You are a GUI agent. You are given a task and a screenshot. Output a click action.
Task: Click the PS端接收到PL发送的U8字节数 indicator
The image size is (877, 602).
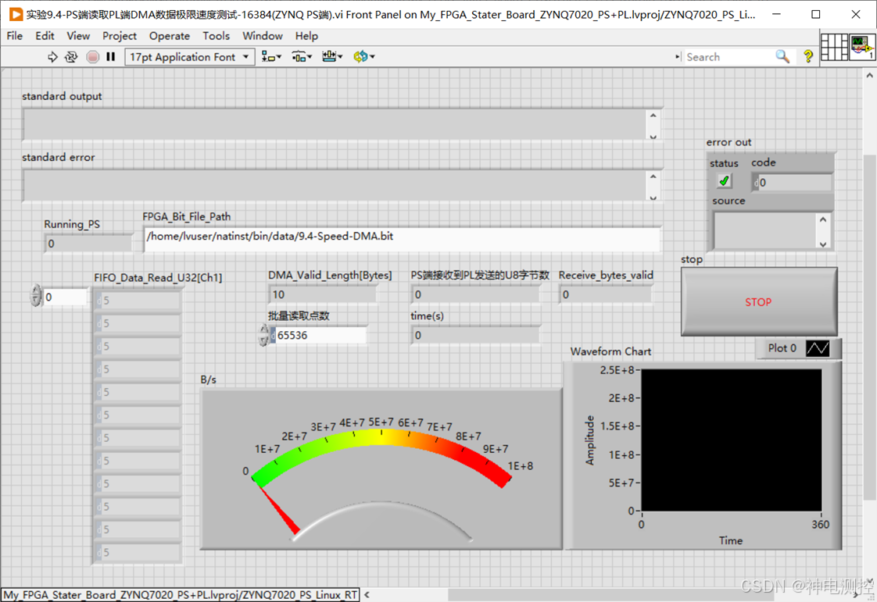pyautogui.click(x=476, y=294)
